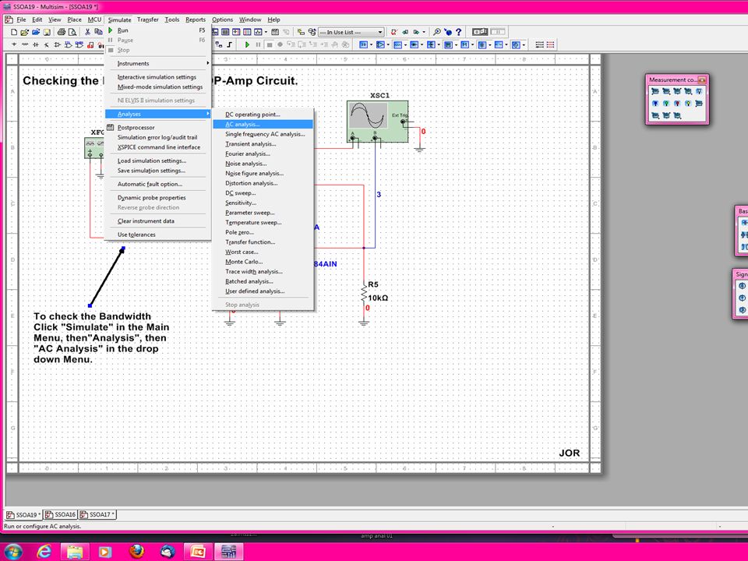Select AC analysis from the Analyses submenu
This screenshot has width=748, height=561.
click(263, 125)
